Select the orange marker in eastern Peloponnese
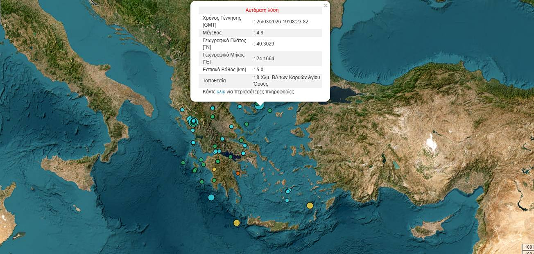The width and height of the screenshot is (534, 254). tap(238, 173)
